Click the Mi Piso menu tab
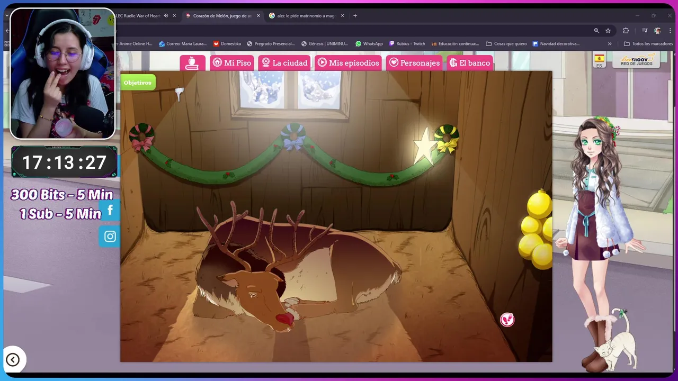678x381 pixels. click(231, 63)
